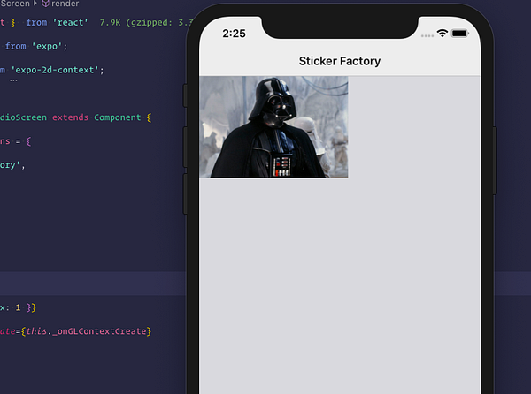Click the 'extends' keyword in class declaration
The height and width of the screenshot is (394, 531).
70,117
